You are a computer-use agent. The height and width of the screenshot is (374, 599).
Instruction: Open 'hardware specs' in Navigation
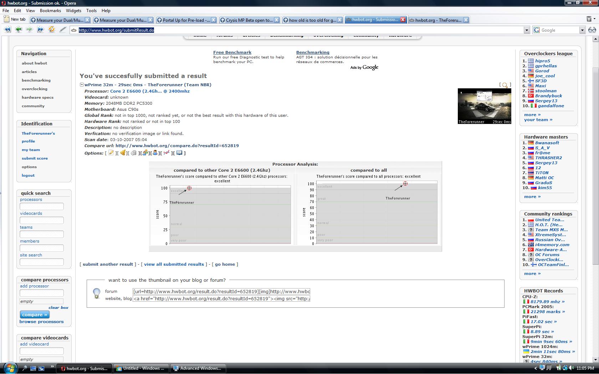tap(37, 97)
